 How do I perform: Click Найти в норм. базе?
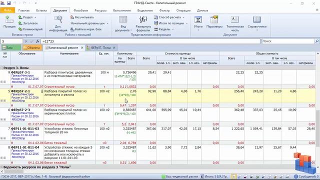click(86, 29)
